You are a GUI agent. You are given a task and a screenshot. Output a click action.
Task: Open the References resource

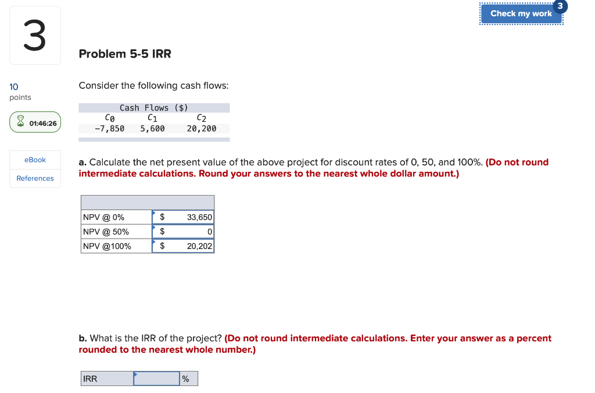click(x=35, y=178)
